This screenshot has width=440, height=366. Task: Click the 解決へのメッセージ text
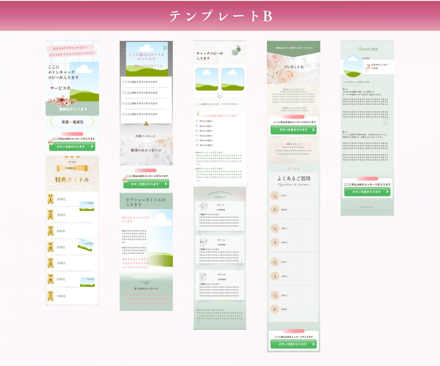pos(146,150)
